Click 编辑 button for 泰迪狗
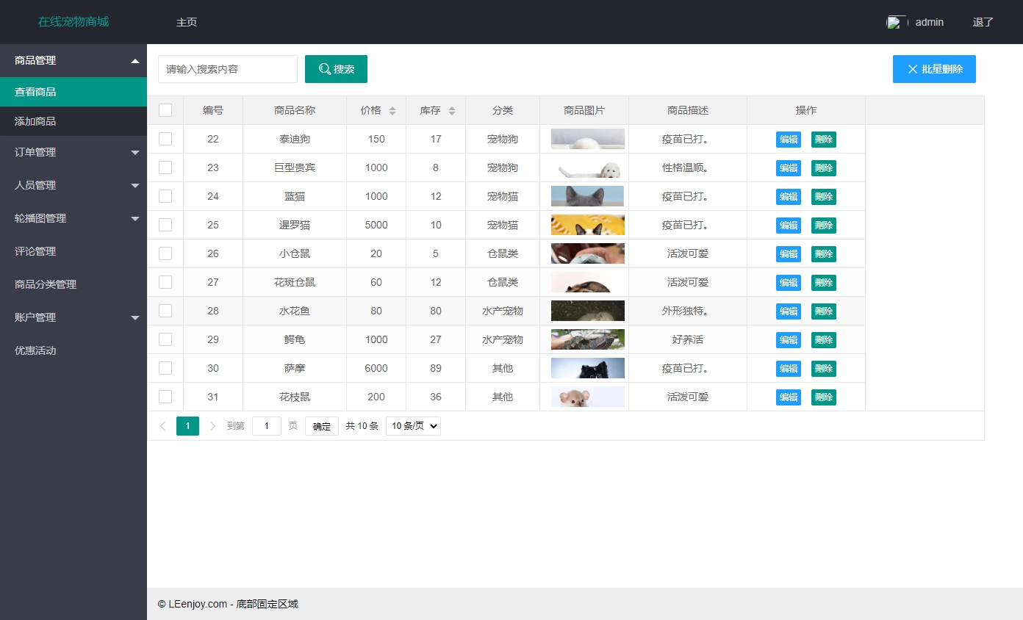 tap(788, 139)
